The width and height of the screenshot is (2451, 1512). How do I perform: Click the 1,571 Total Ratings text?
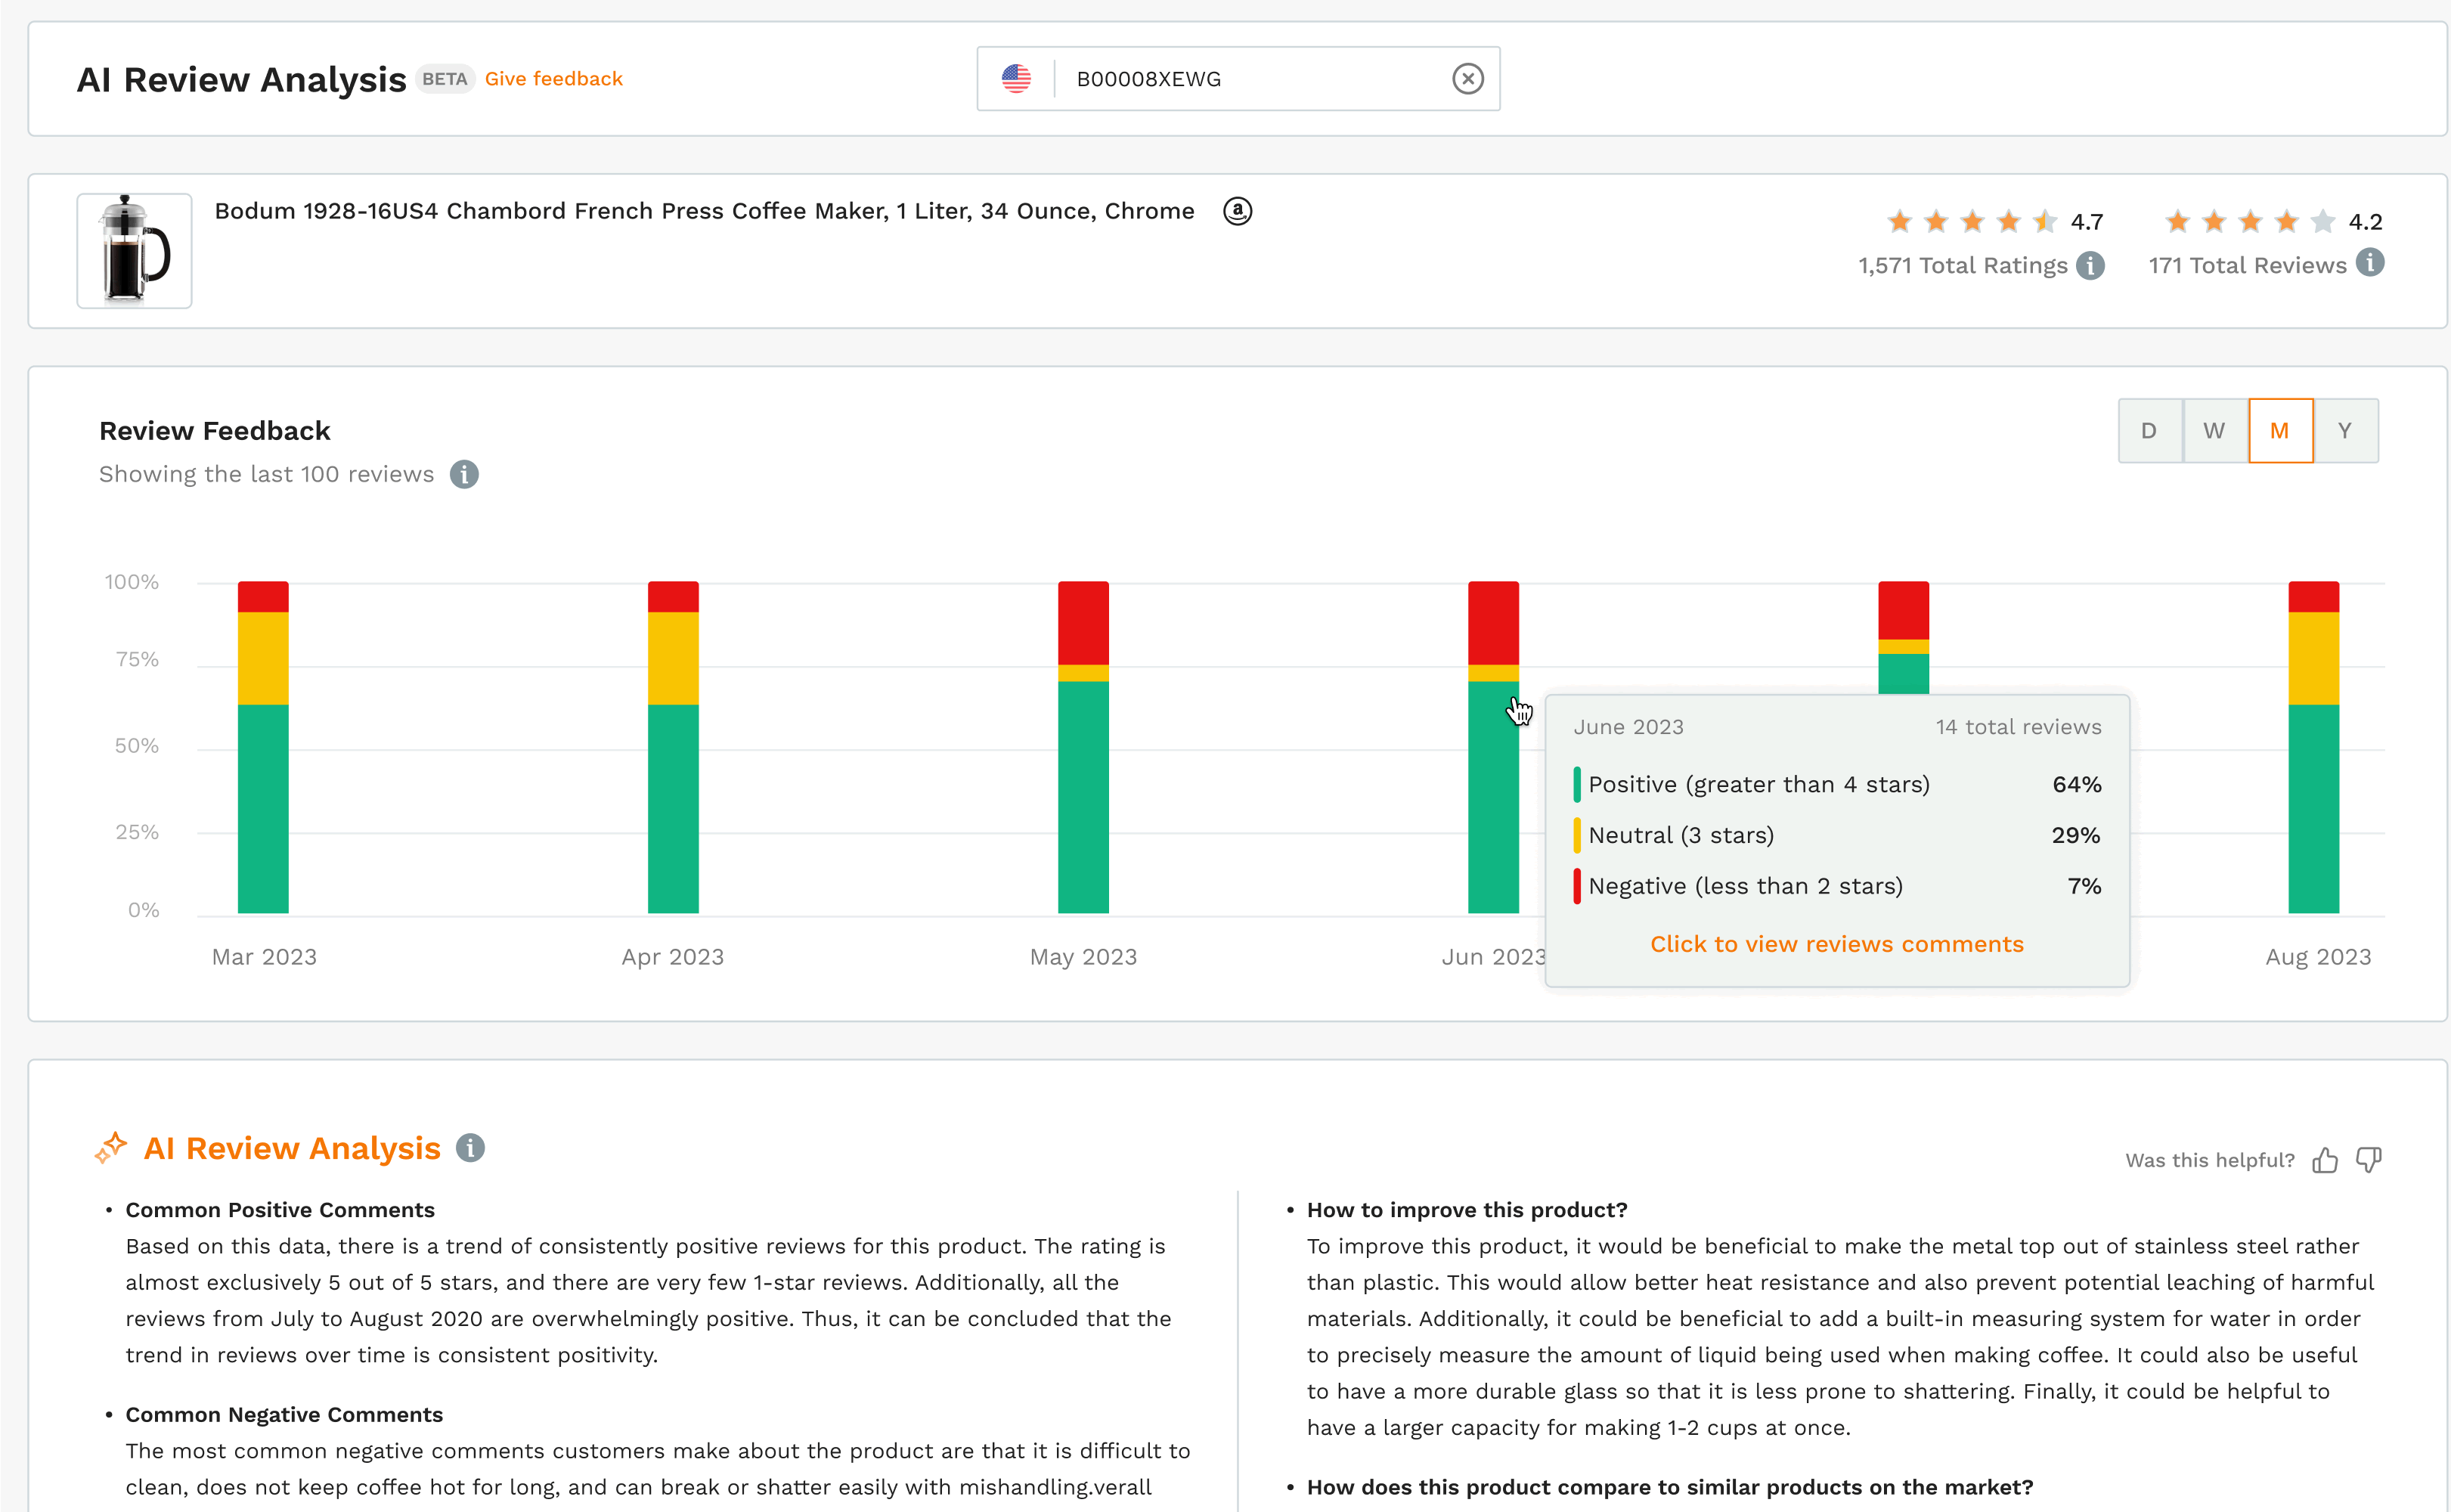tap(1962, 265)
